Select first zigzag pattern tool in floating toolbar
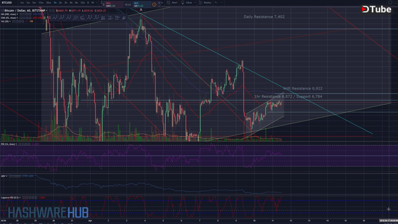 pyautogui.click(x=55, y=17)
